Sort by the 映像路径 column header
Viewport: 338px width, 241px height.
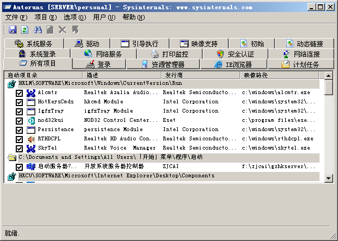(279, 75)
